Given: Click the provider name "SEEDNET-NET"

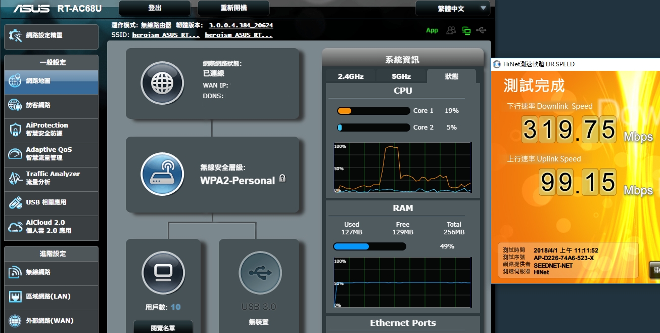Looking at the screenshot, I should point(553,265).
